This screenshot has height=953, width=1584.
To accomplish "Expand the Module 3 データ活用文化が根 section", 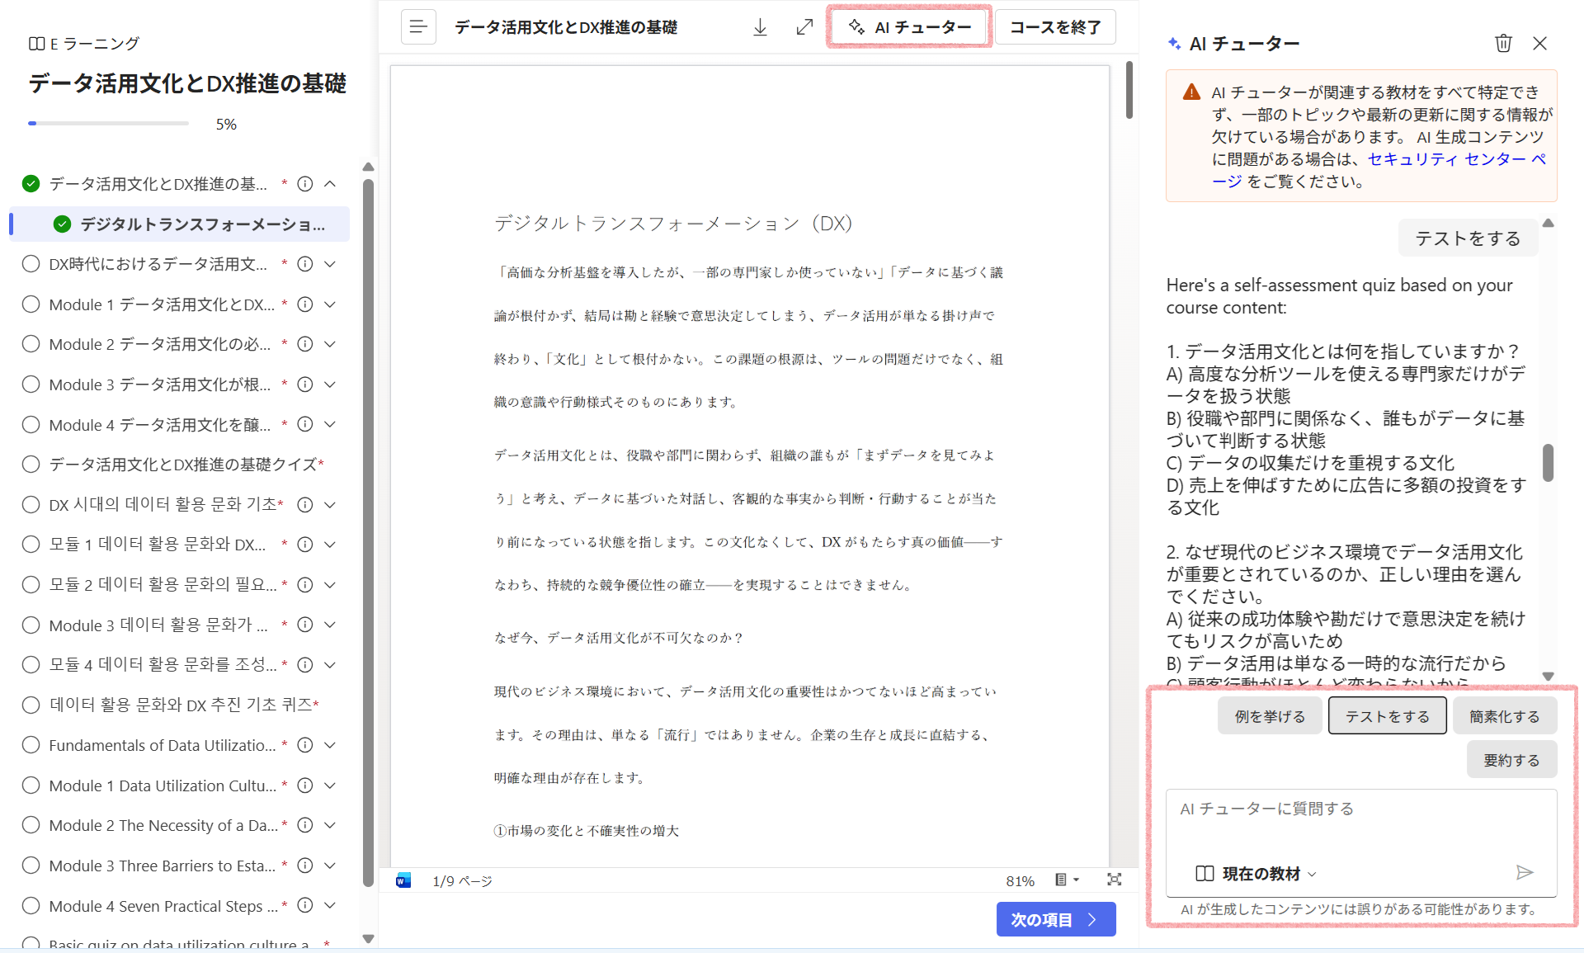I will pos(330,385).
